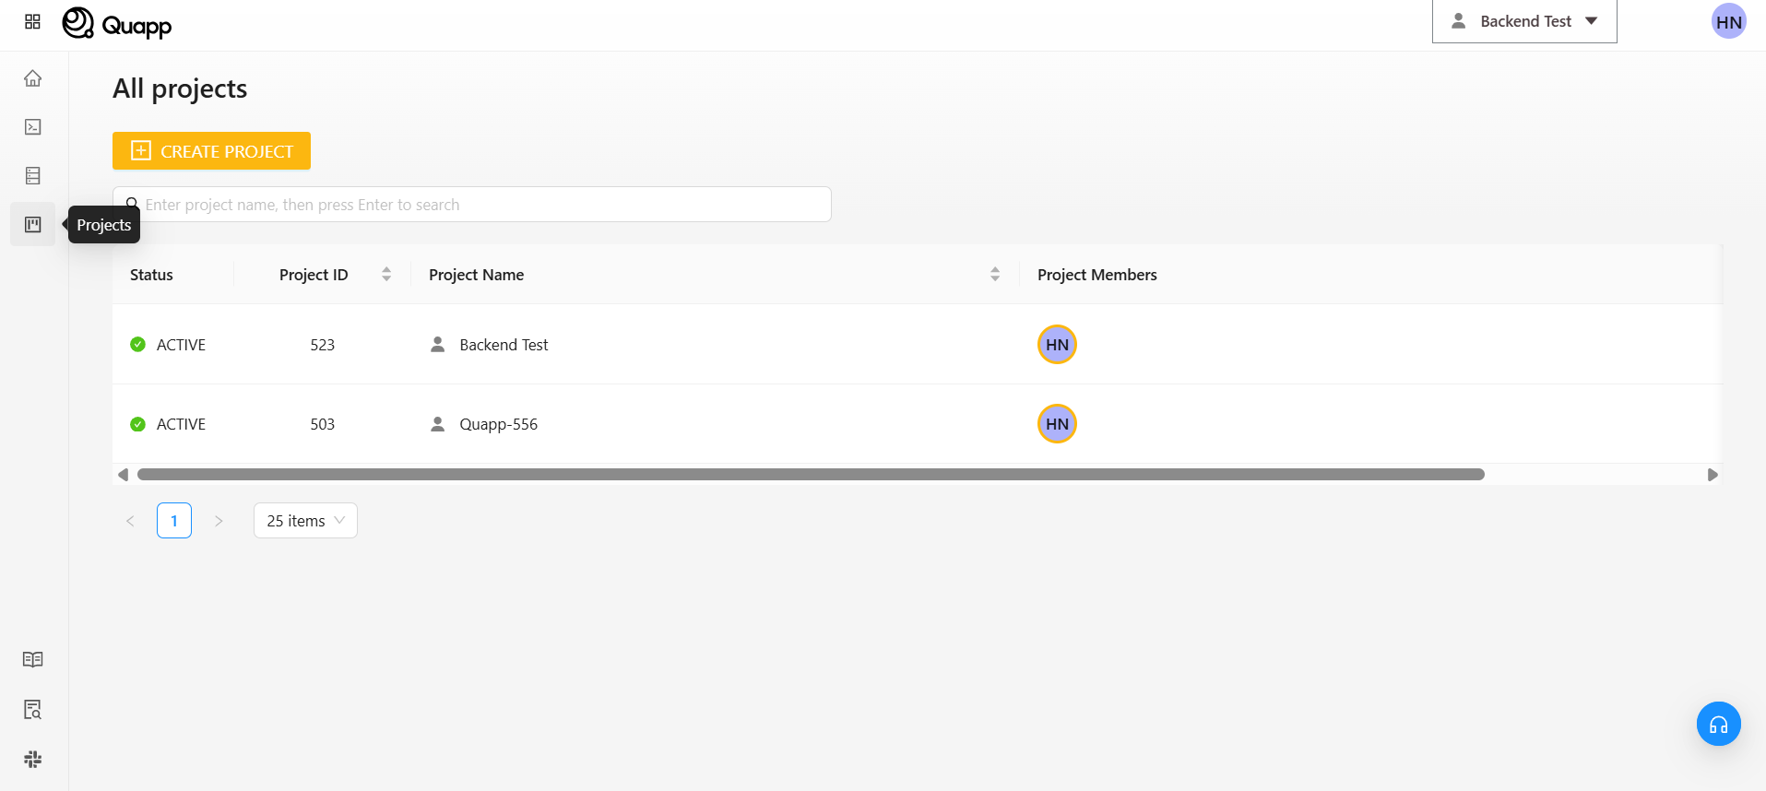Open the Quapp-556 project row
The width and height of the screenshot is (1766, 791).
tap(498, 424)
